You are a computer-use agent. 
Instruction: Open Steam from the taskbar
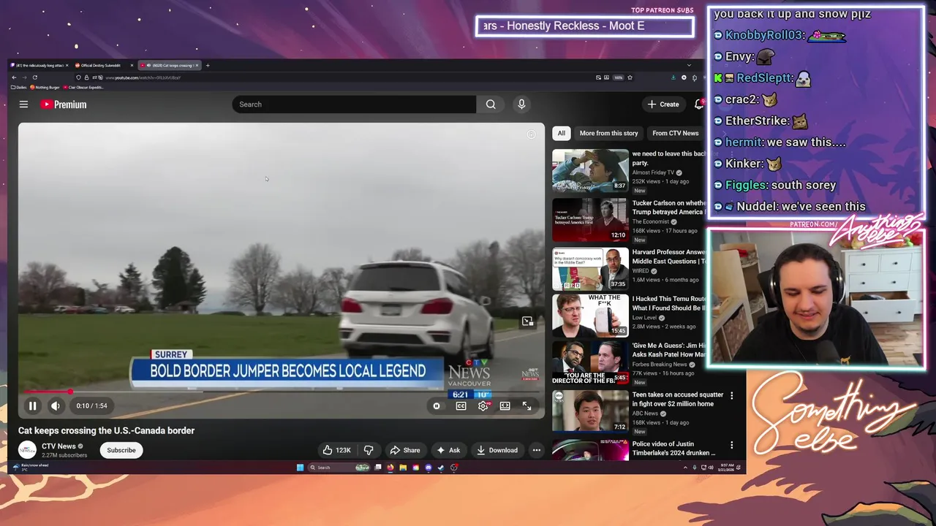click(441, 468)
